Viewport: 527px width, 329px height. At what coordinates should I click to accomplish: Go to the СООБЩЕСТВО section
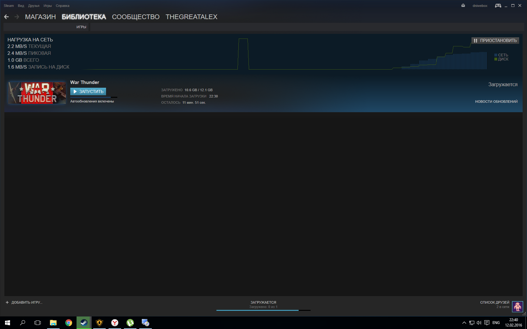pyautogui.click(x=136, y=17)
